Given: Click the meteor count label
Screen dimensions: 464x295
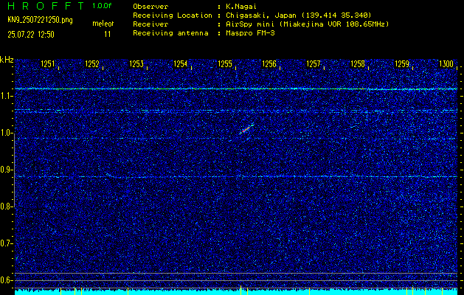Looking at the screenshot, I should tap(103, 24).
